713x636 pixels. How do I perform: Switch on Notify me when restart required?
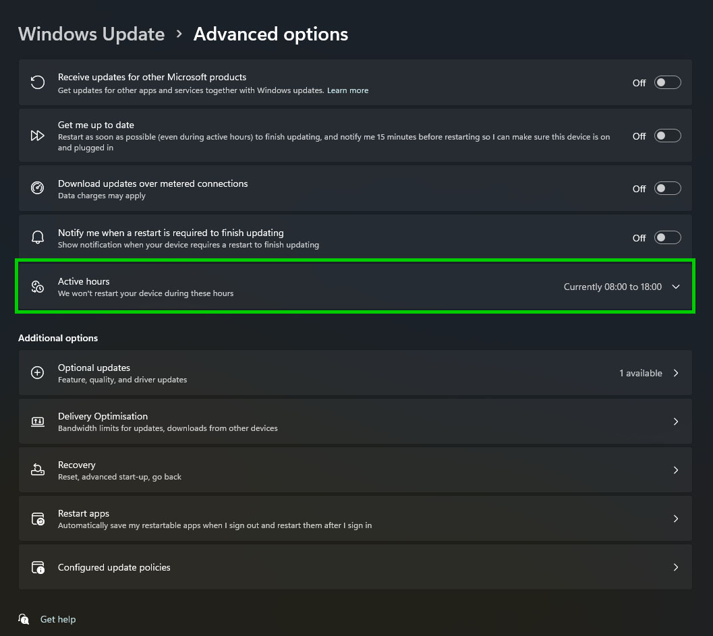(x=667, y=238)
